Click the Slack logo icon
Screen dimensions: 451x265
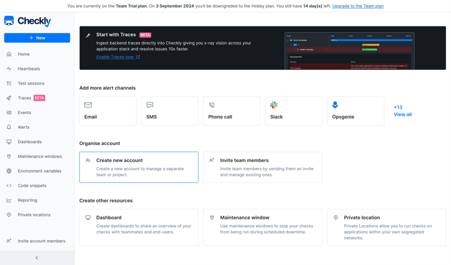tap(274, 105)
